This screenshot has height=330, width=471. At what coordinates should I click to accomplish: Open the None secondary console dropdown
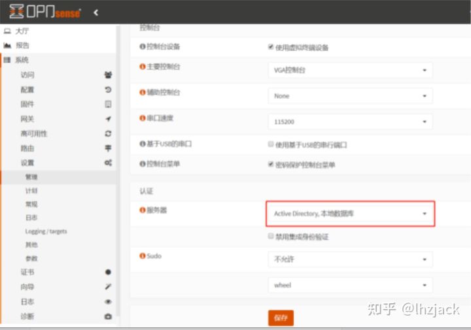[350, 96]
